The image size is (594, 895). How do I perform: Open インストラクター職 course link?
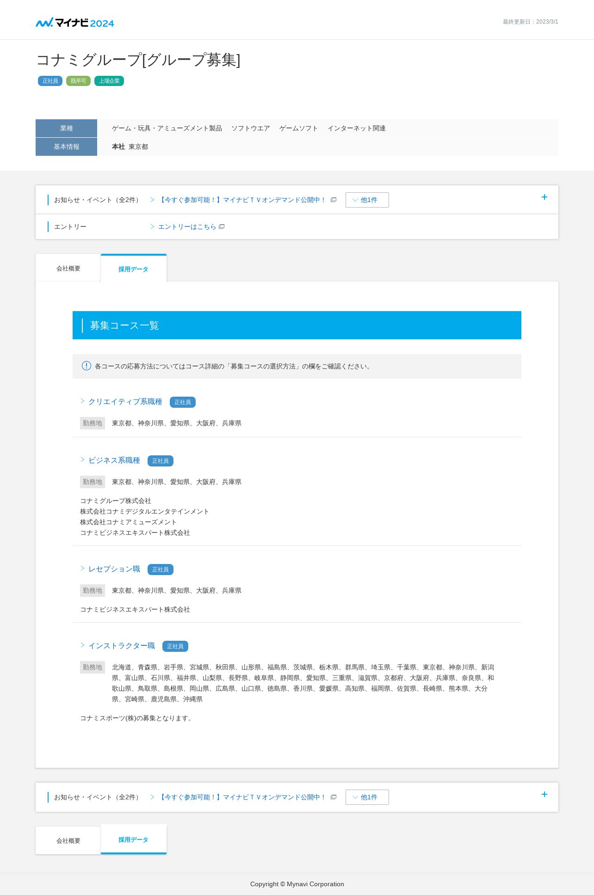tap(122, 645)
